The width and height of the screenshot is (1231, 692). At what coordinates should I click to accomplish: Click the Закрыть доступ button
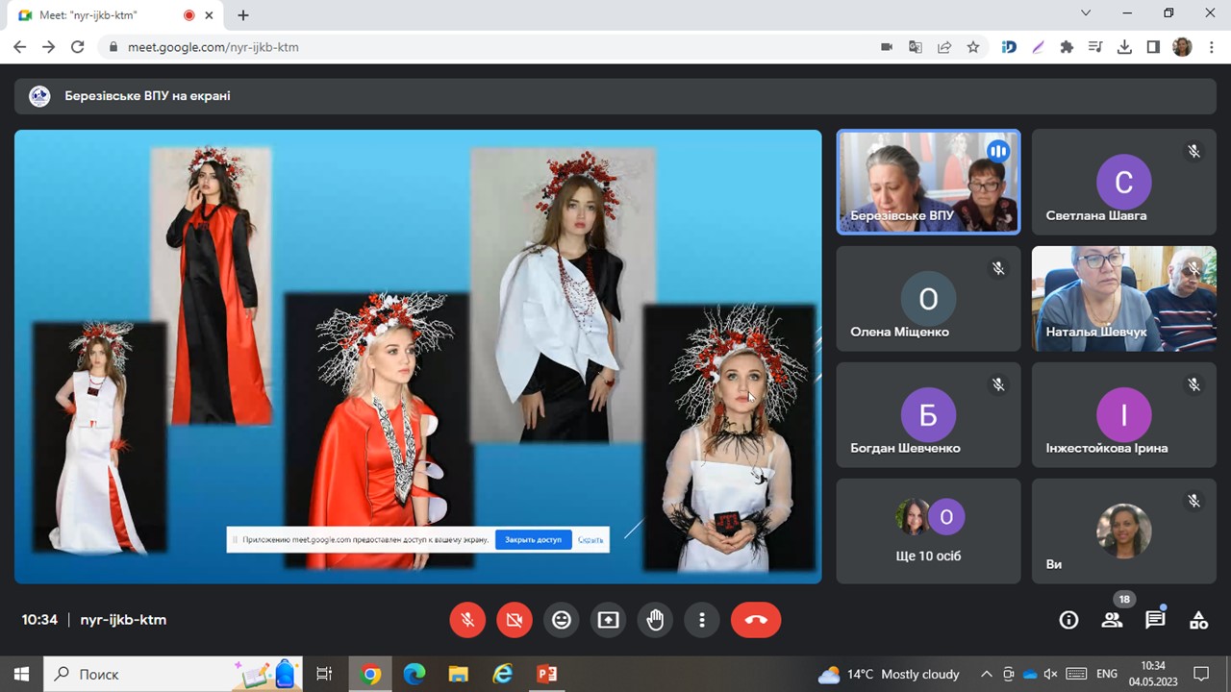coord(533,540)
